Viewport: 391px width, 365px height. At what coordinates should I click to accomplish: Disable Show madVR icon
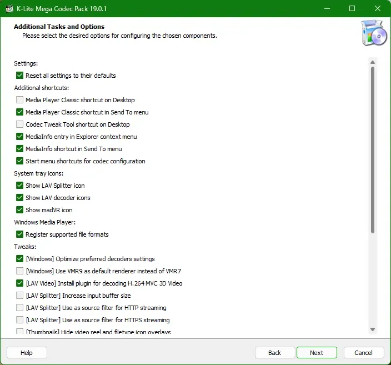[x=19, y=210]
